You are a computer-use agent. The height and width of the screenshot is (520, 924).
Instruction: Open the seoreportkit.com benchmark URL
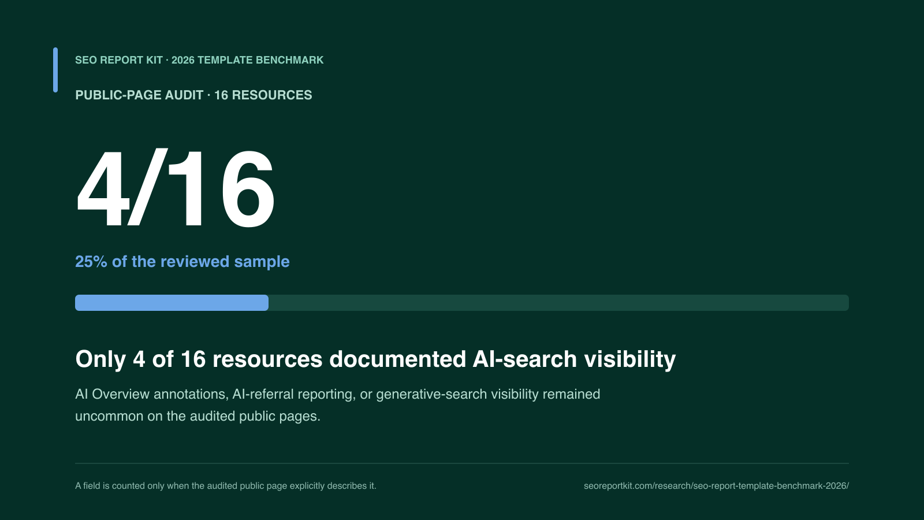[716, 486]
